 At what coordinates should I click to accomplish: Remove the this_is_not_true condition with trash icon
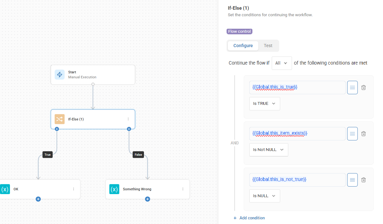[x=363, y=180]
